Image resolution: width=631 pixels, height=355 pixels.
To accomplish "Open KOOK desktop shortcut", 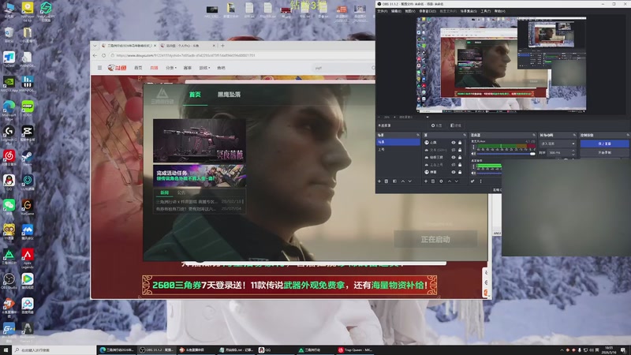I will click(x=28, y=108).
